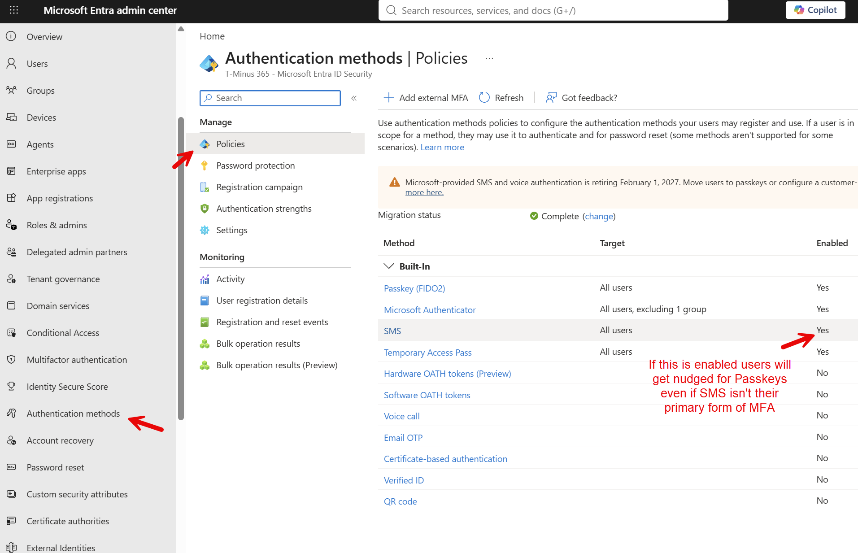The width and height of the screenshot is (858, 553).
Task: Open the Passkey (FIDO2) method
Action: pos(414,288)
